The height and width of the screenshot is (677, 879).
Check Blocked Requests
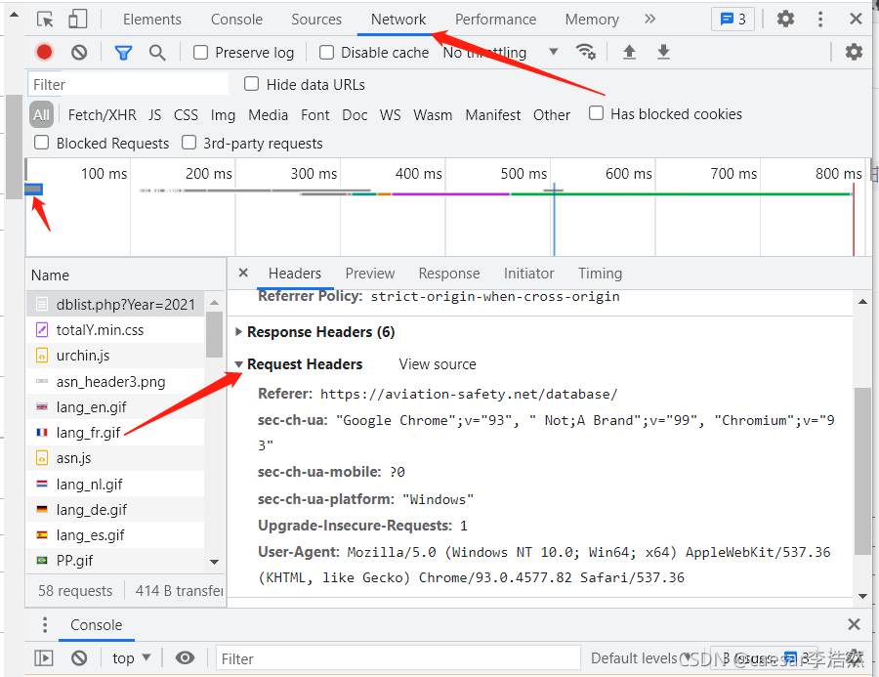[x=41, y=143]
